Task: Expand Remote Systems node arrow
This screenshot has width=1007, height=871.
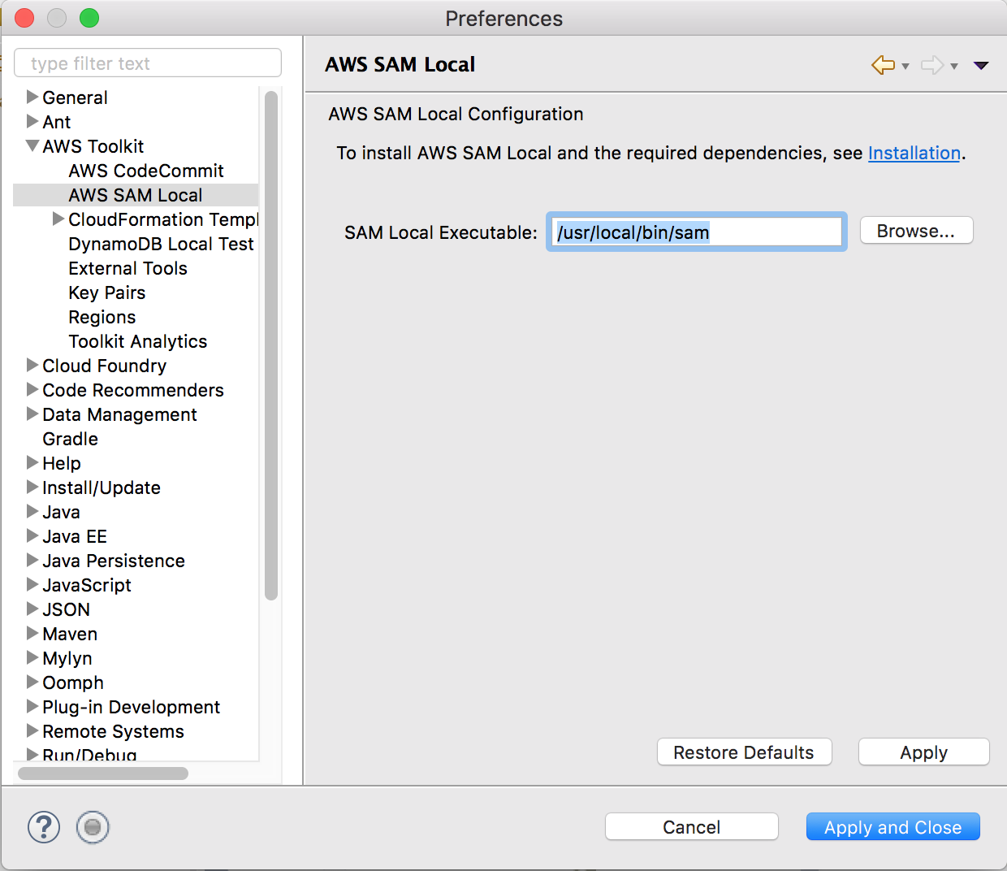Action: pos(32,730)
